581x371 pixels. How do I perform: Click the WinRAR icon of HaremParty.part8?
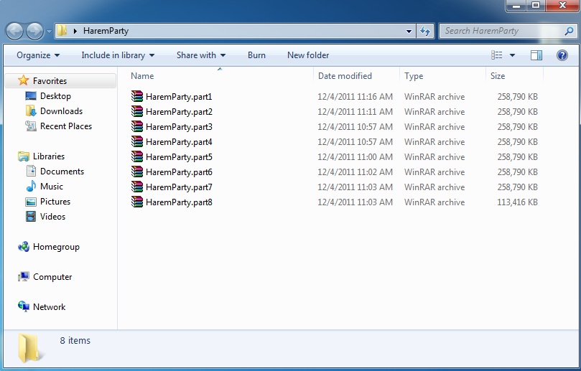[136, 202]
